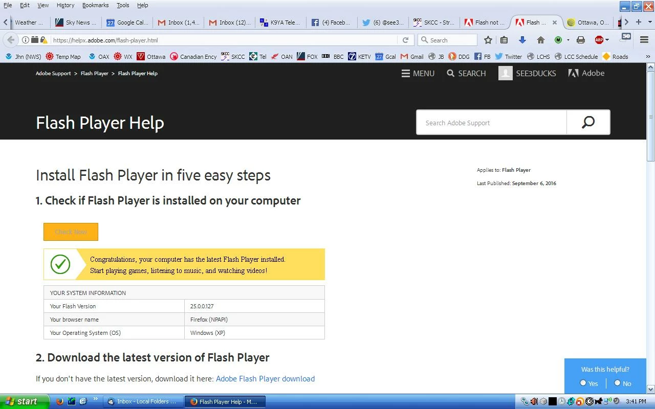Click the Adblock Plus ABP icon
The height and width of the screenshot is (409, 655).
click(x=599, y=40)
